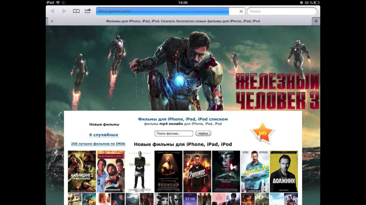Open the 12 Rounds Reloaded poster
The width and height of the screenshot is (366, 205).
197,171
